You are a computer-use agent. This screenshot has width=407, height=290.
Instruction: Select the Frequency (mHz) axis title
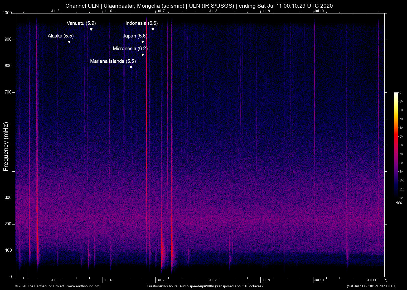(x=6, y=147)
